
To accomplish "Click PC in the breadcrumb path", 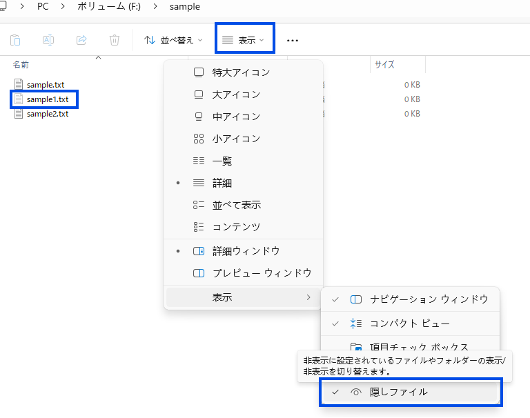I will [x=43, y=6].
